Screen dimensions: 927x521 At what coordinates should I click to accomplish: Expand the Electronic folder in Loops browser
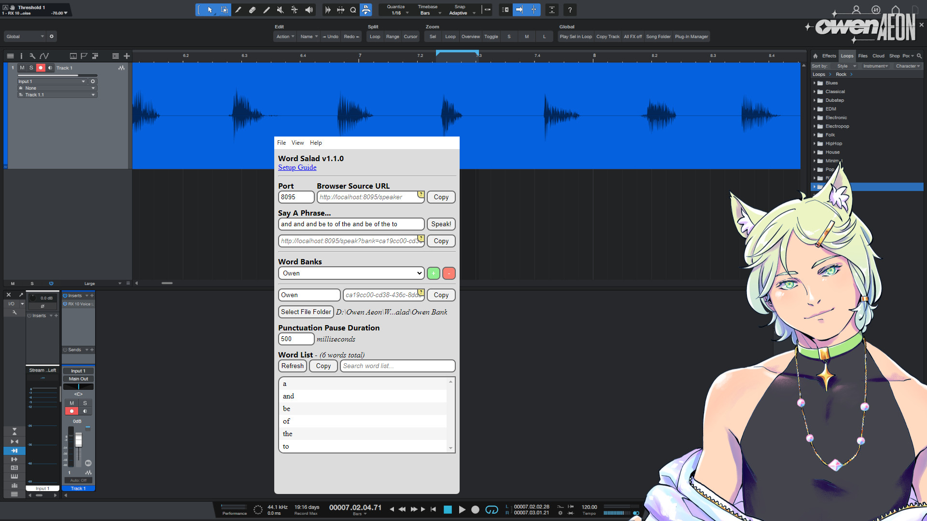(815, 118)
